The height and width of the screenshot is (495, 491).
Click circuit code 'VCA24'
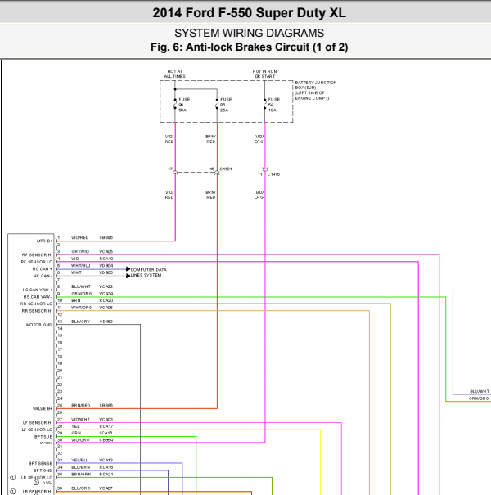(106, 294)
